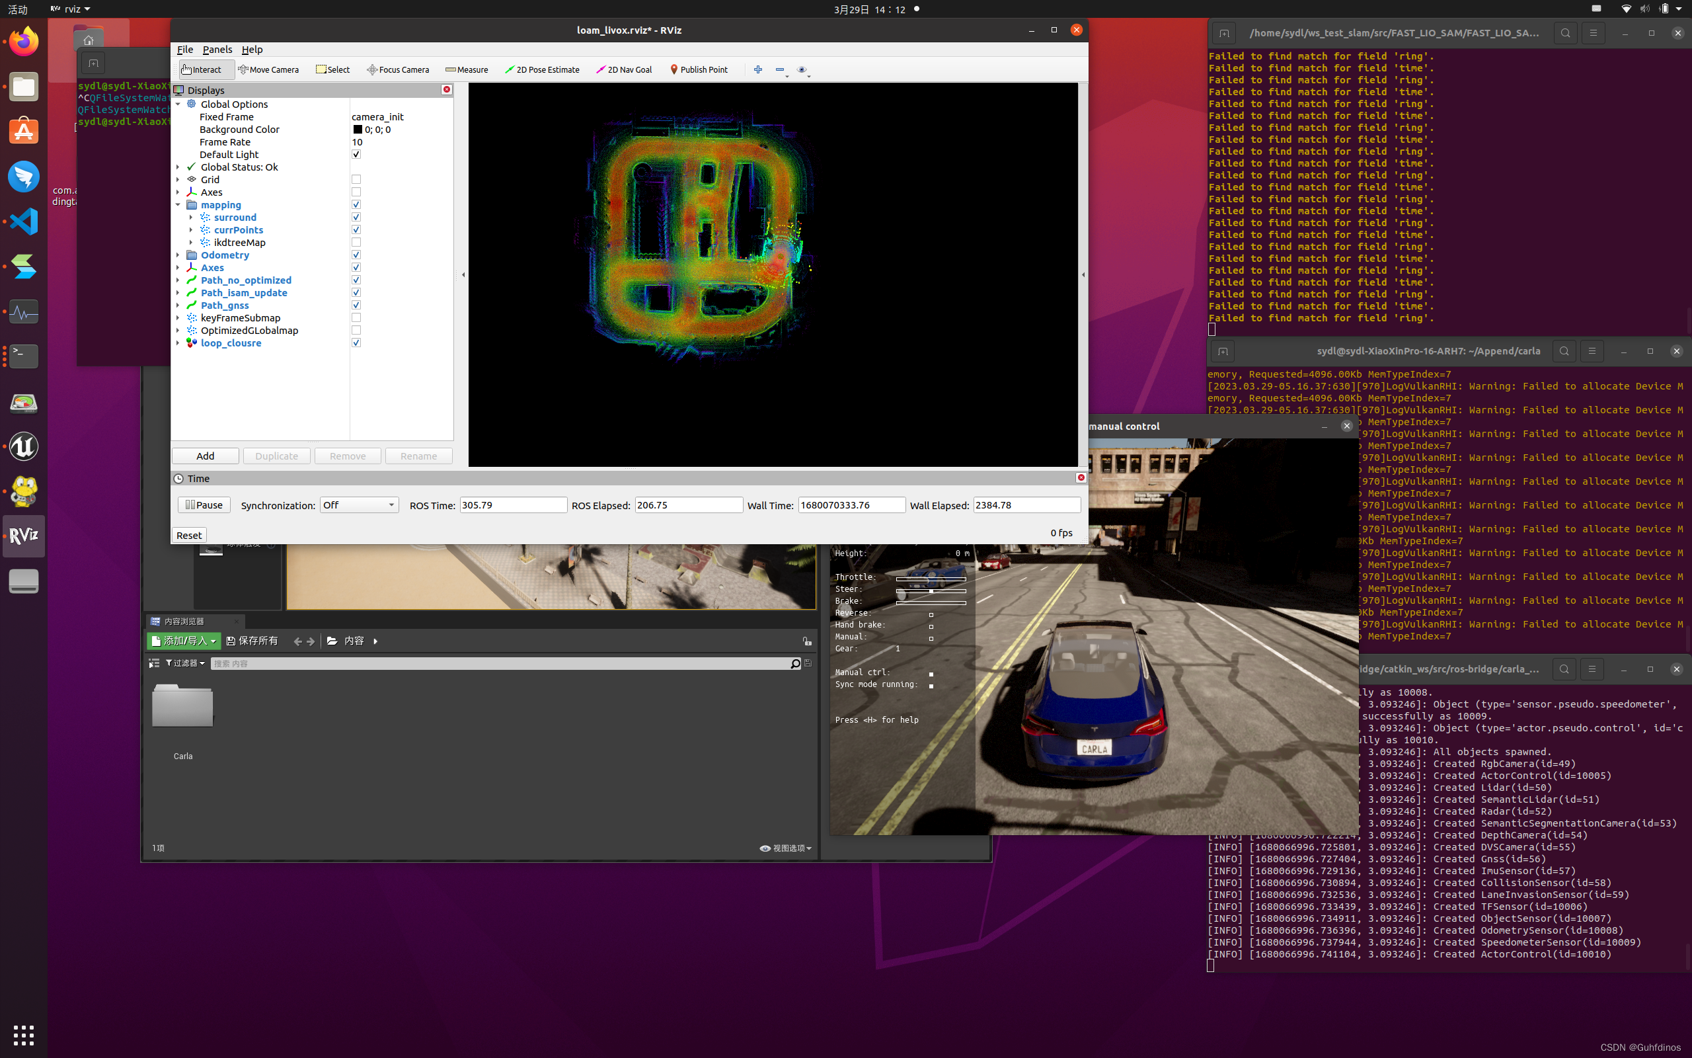1692x1058 pixels.
Task: Open the Panels menu
Action: tap(217, 50)
